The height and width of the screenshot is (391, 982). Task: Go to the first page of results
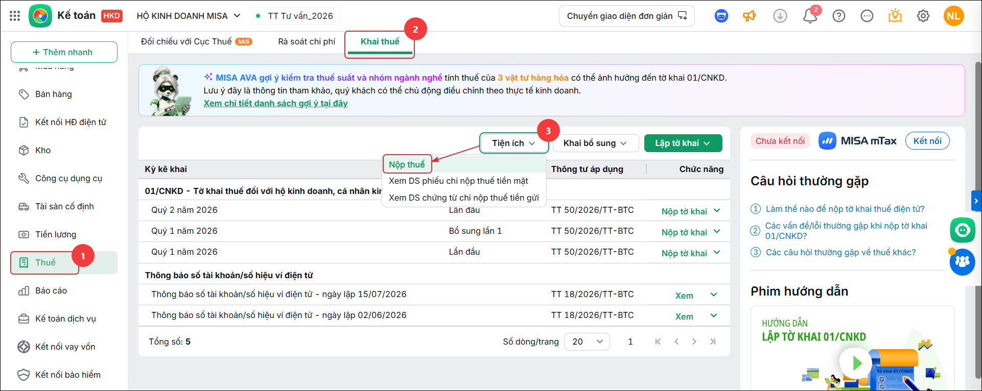pyautogui.click(x=658, y=341)
